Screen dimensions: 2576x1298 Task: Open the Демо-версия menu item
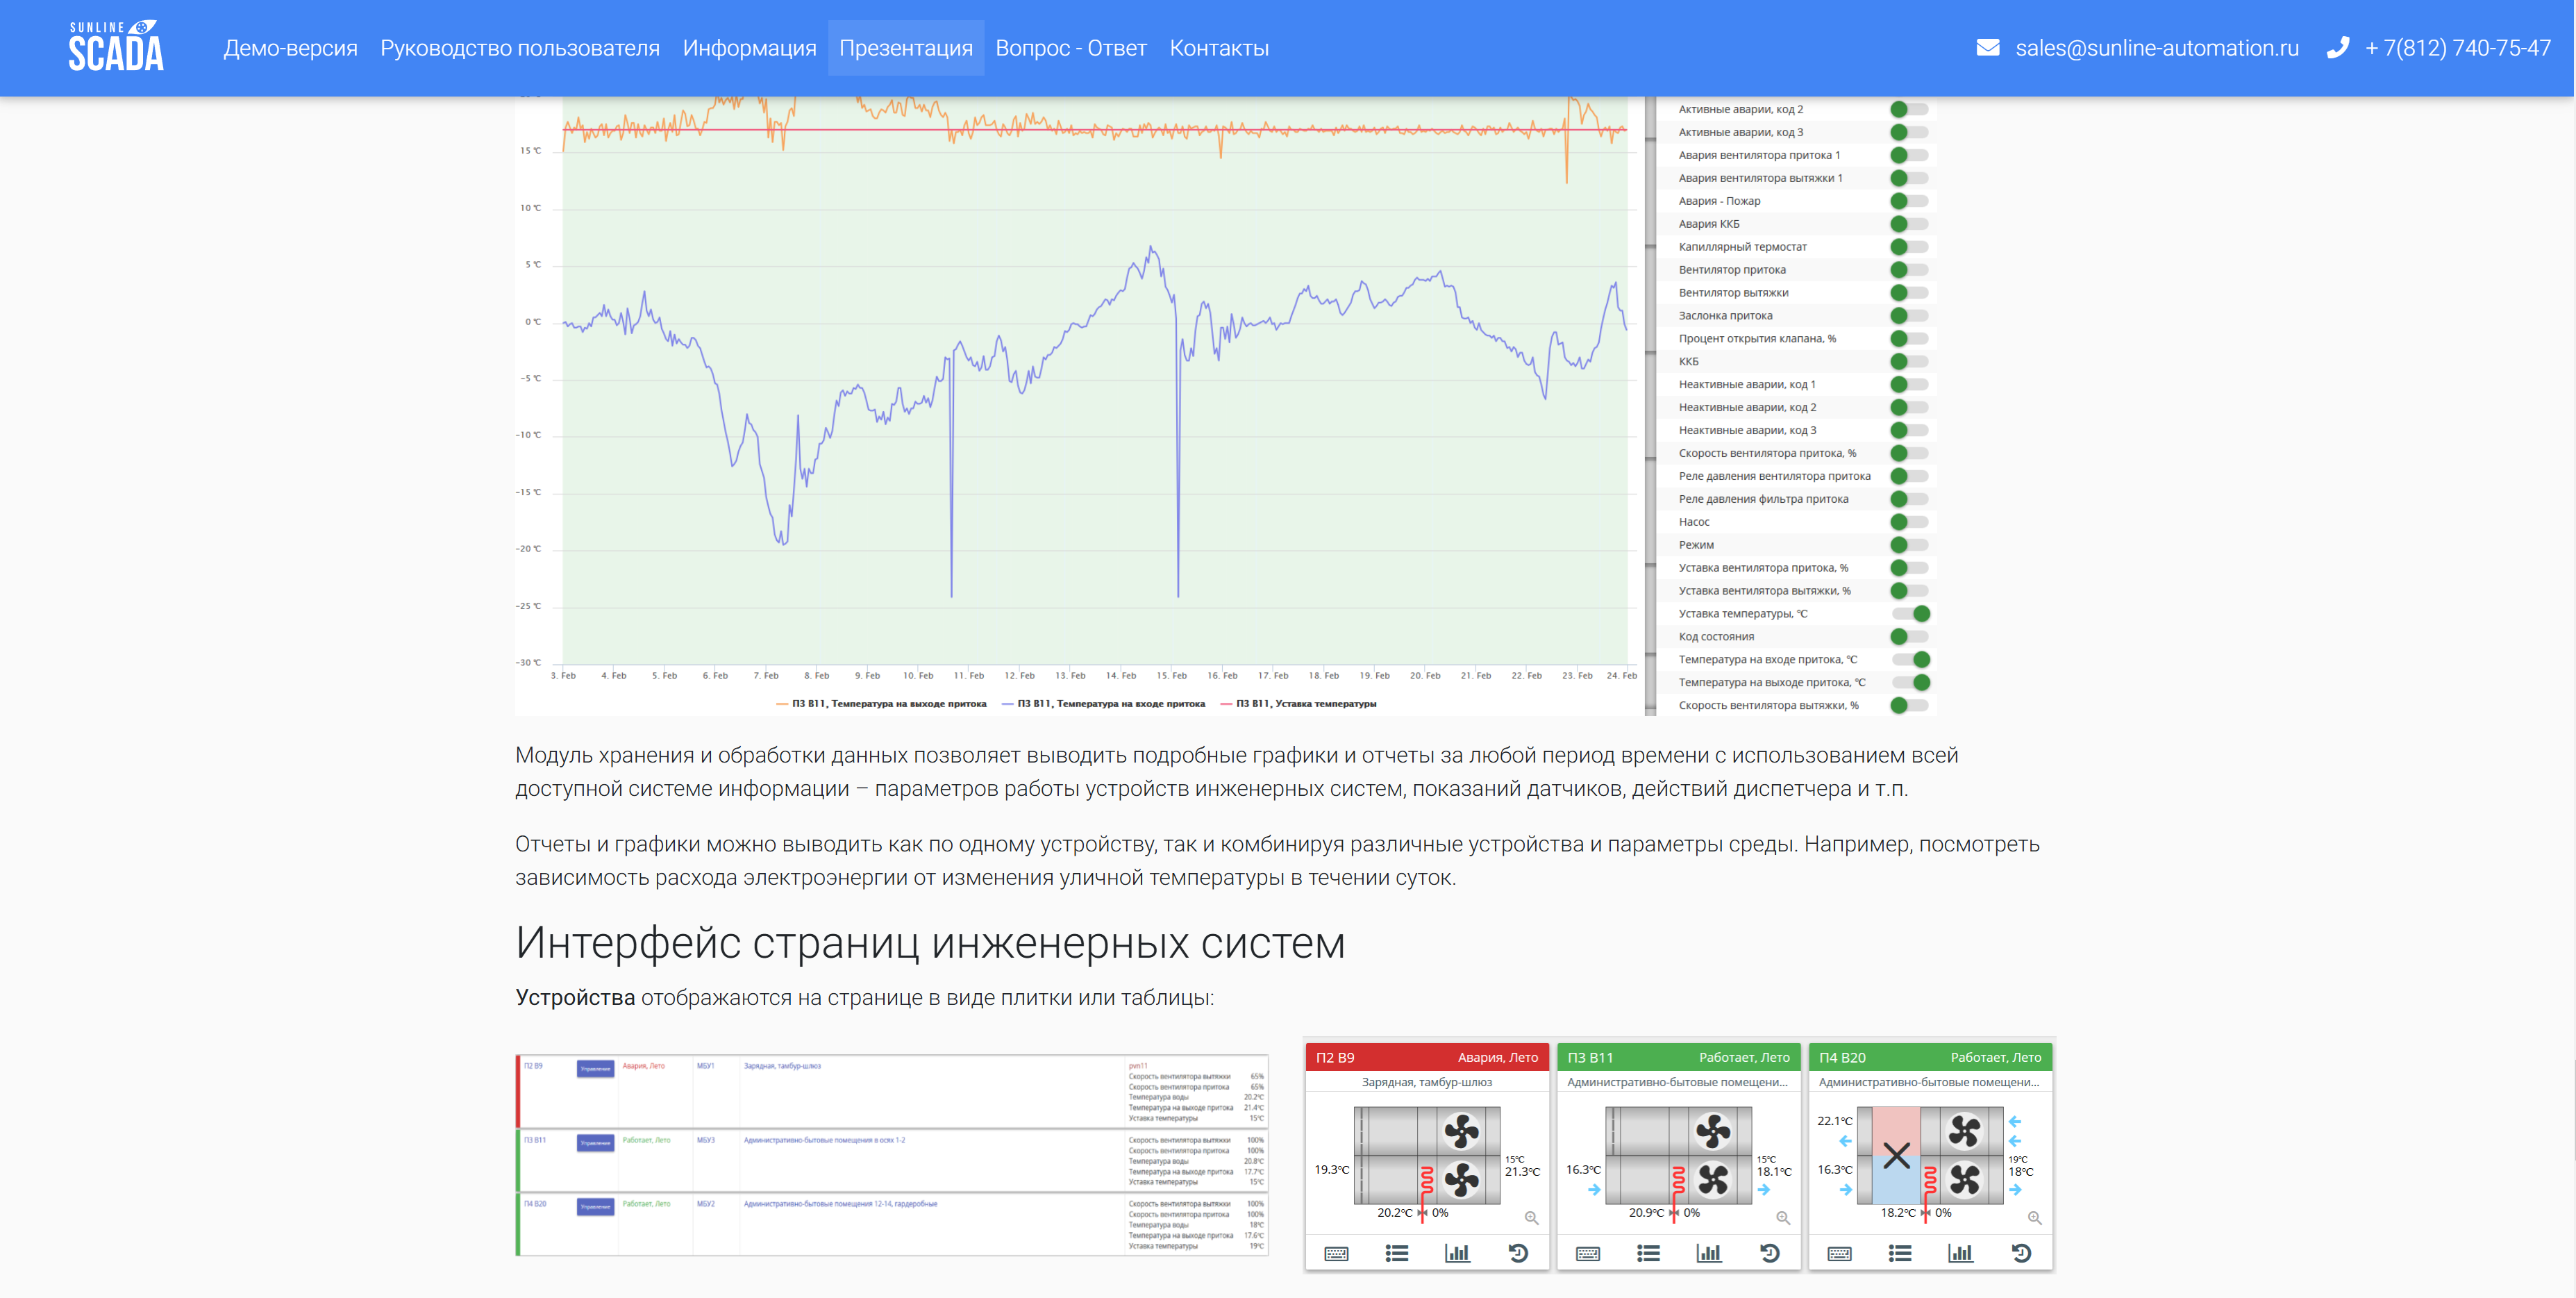click(290, 48)
